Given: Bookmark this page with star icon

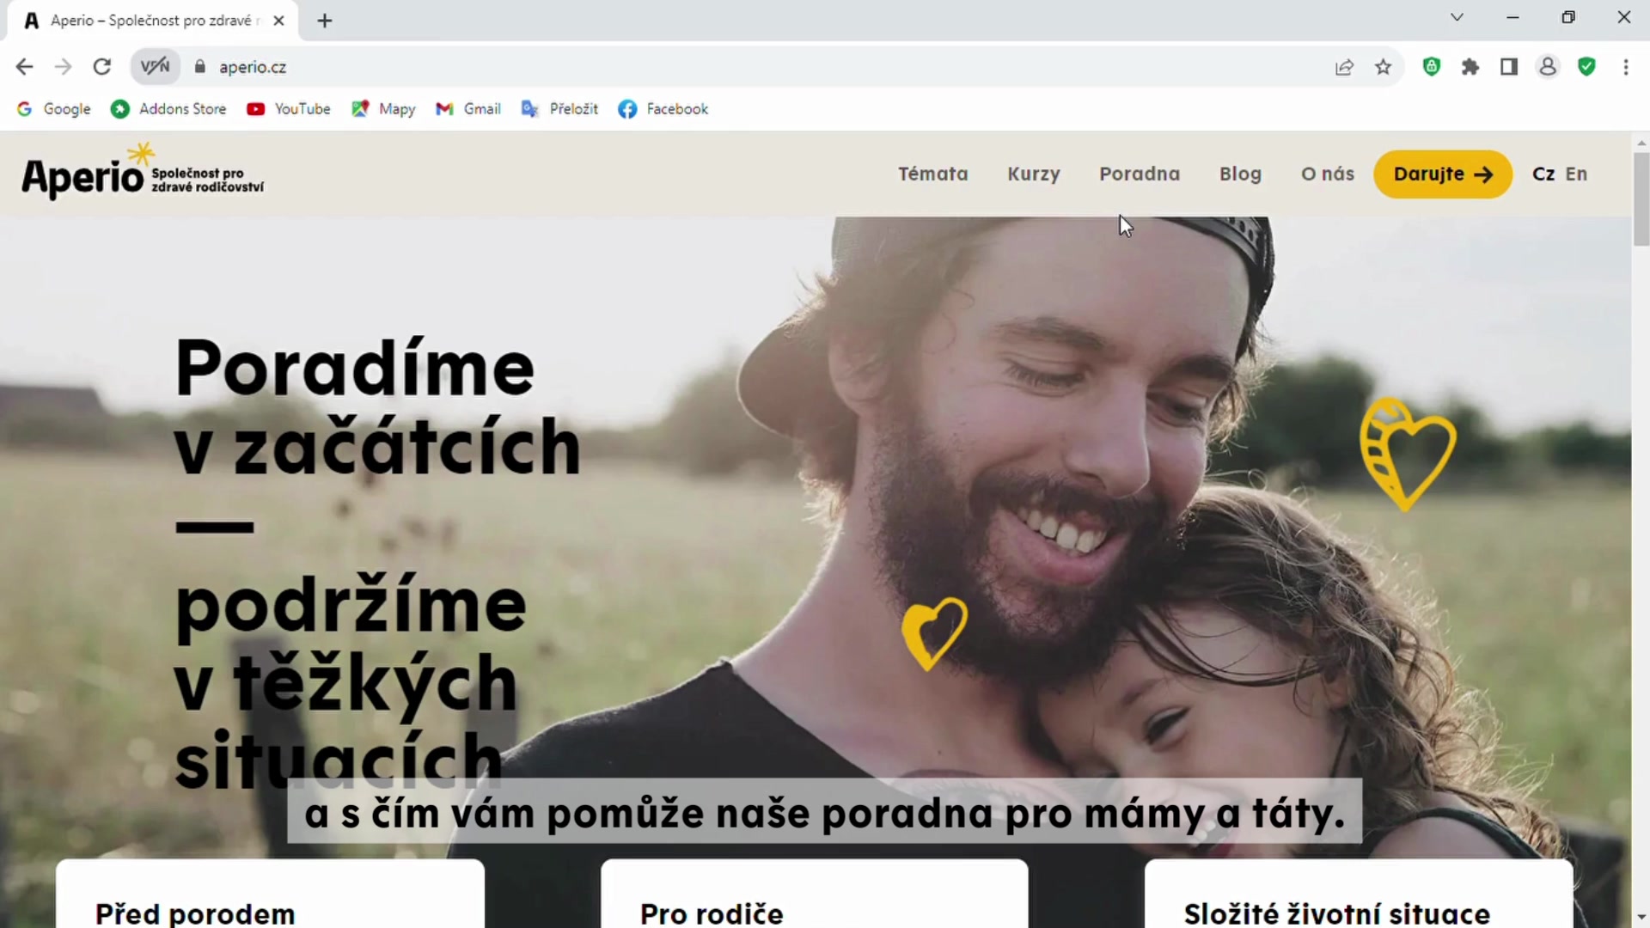Looking at the screenshot, I should point(1383,67).
